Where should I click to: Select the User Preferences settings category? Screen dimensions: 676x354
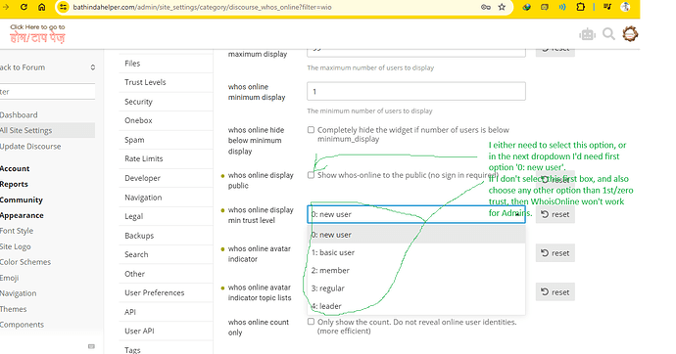[x=166, y=293]
